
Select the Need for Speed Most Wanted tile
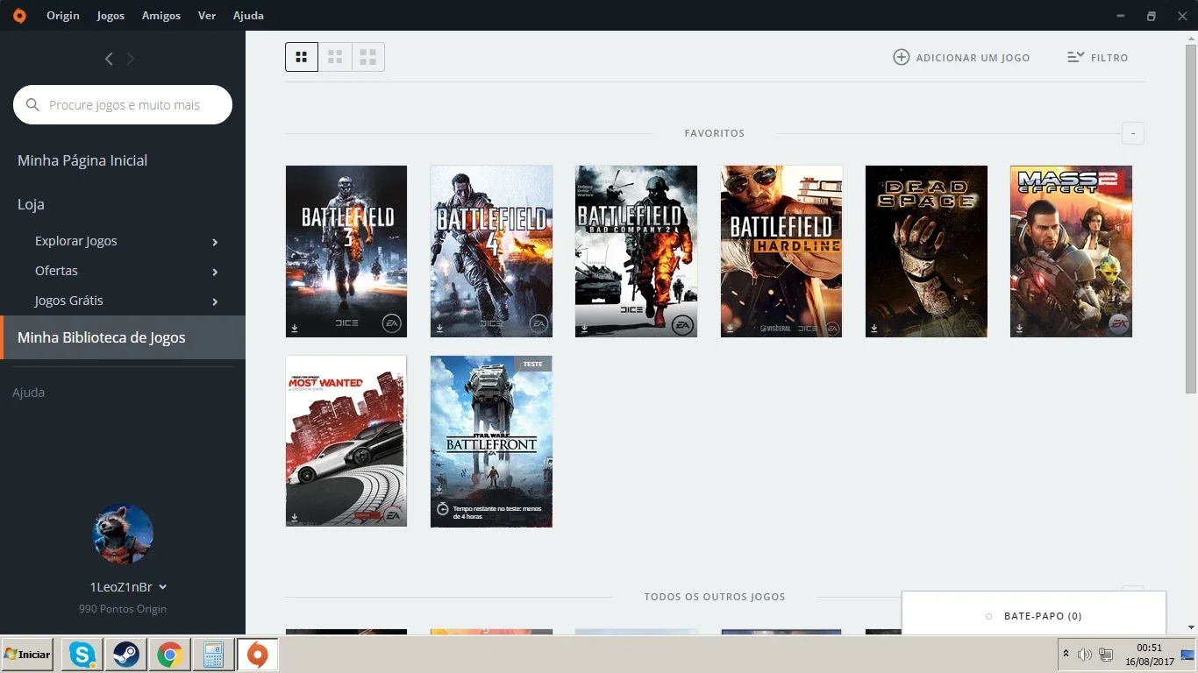pos(346,441)
